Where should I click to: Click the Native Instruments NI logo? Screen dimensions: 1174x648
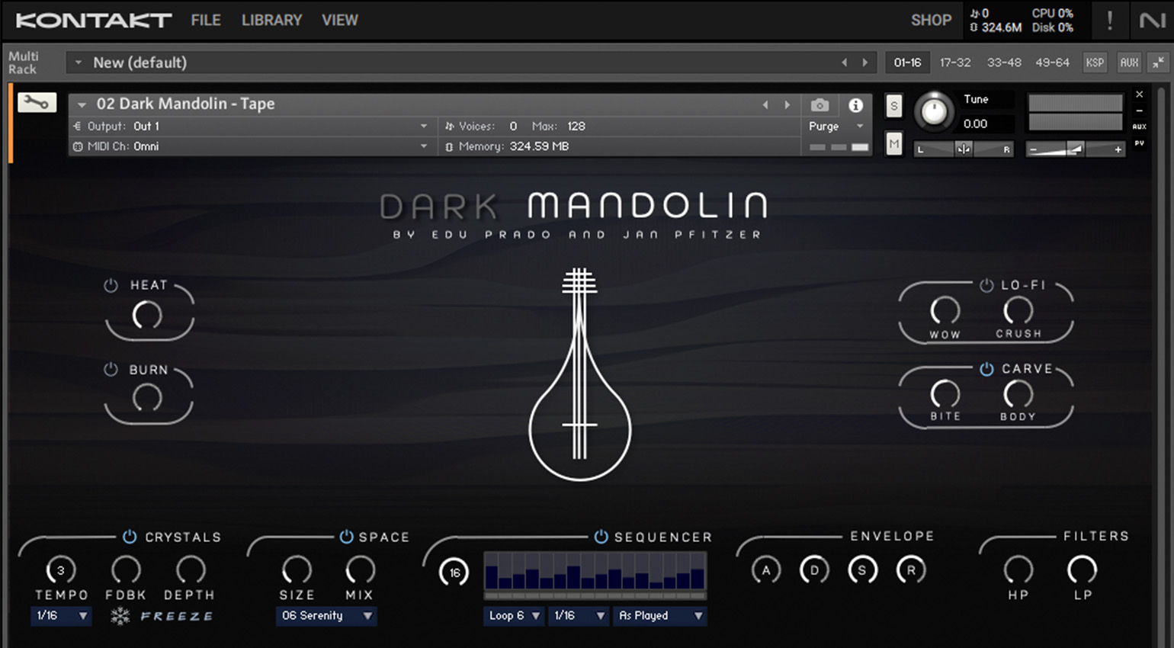pyautogui.click(x=1152, y=21)
